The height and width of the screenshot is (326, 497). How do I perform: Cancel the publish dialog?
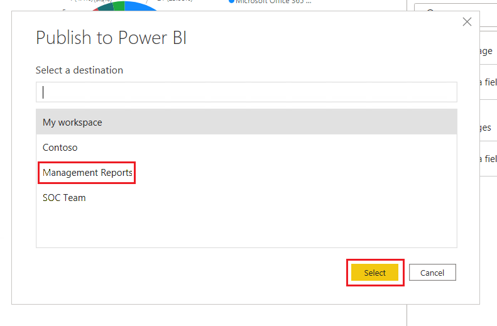(432, 273)
